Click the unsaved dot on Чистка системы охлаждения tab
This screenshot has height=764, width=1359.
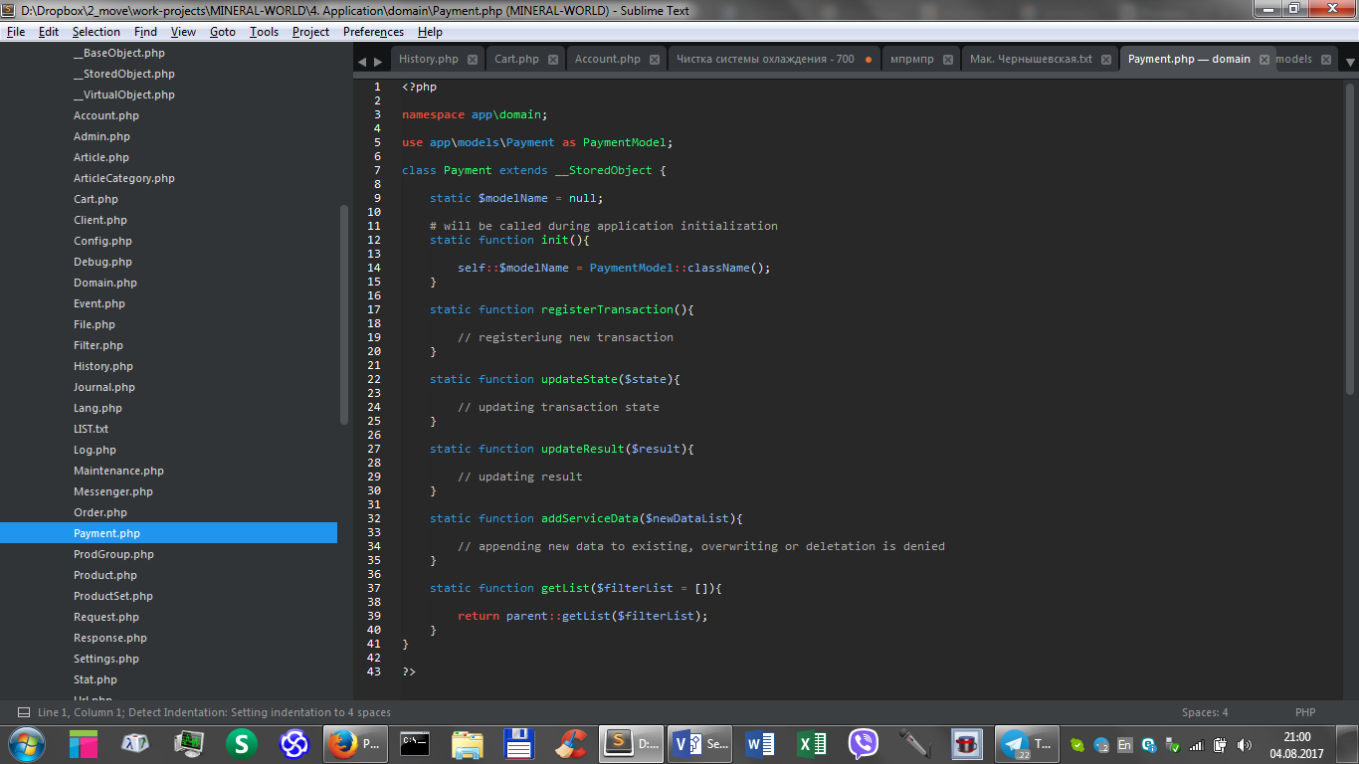pyautogui.click(x=869, y=60)
